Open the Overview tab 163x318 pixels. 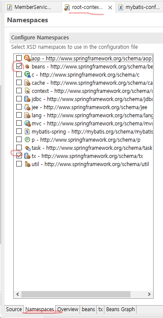(x=68, y=309)
